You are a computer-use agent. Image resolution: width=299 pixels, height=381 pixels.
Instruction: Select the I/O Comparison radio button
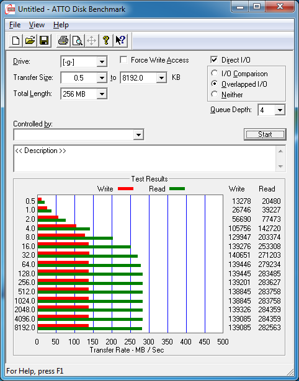point(215,73)
